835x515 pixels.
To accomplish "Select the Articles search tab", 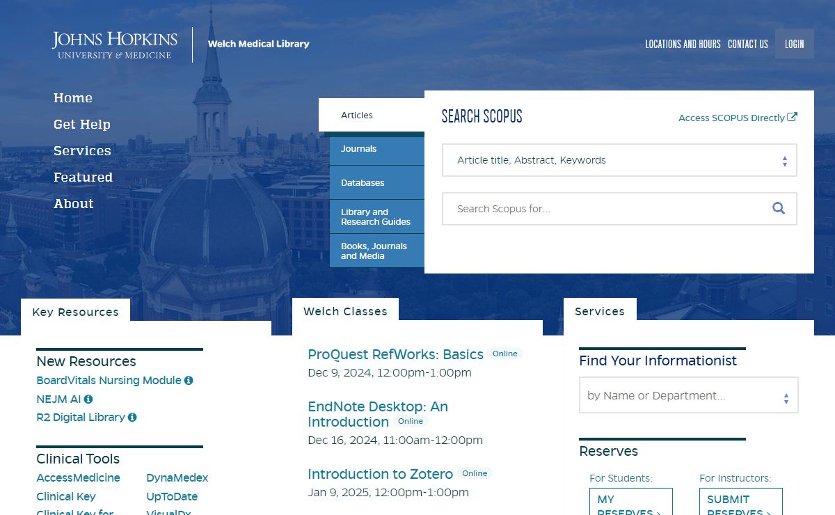I will (x=372, y=116).
